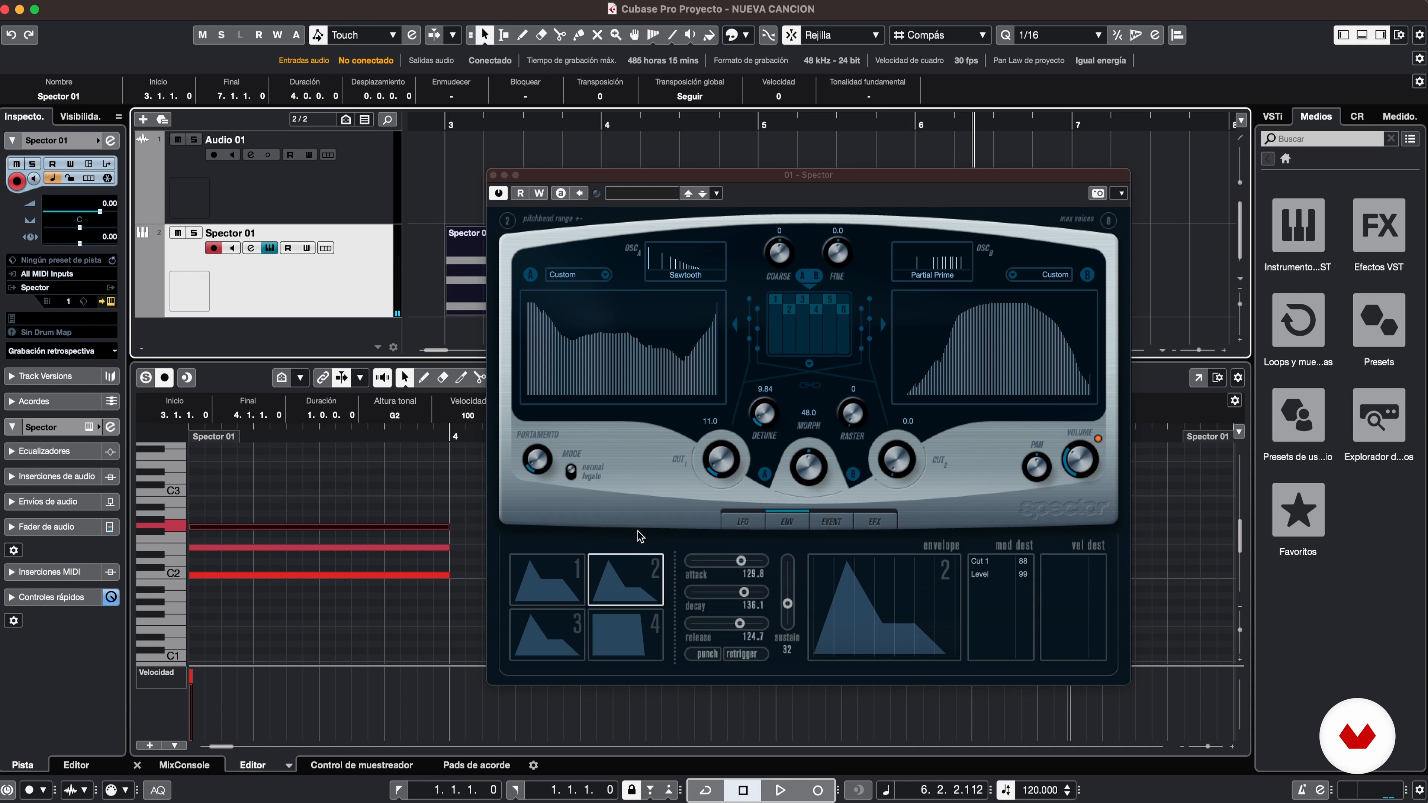The width and height of the screenshot is (1428, 803).
Task: Open the Favoritos star tile
Action: 1298,510
